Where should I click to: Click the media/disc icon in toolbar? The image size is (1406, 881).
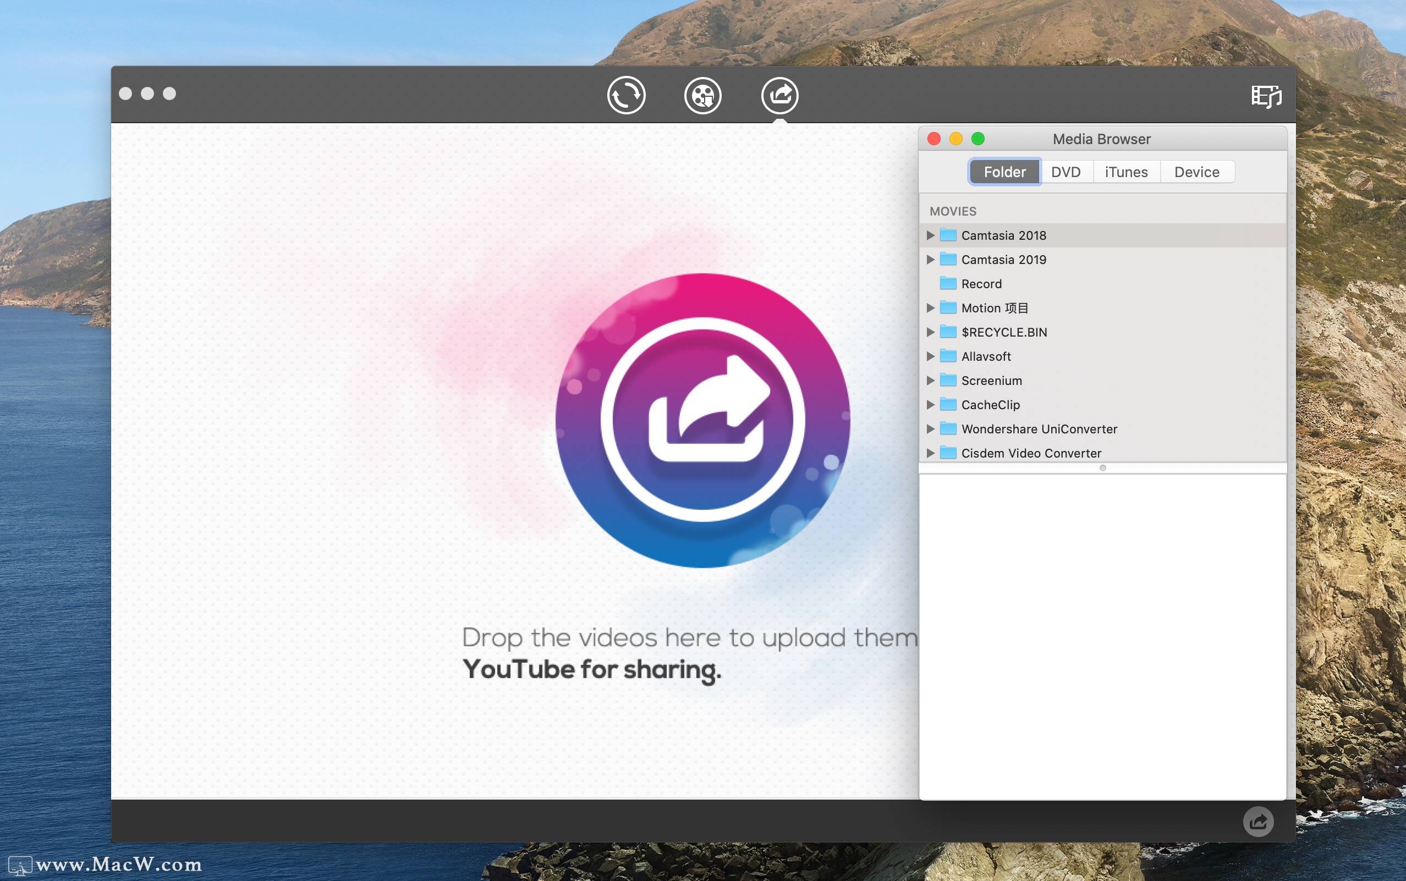702,95
